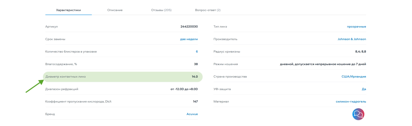Image resolution: width=412 pixels, height=126 pixels.
Task: Click the 'прозрачные' lens type link
Action: point(356,27)
